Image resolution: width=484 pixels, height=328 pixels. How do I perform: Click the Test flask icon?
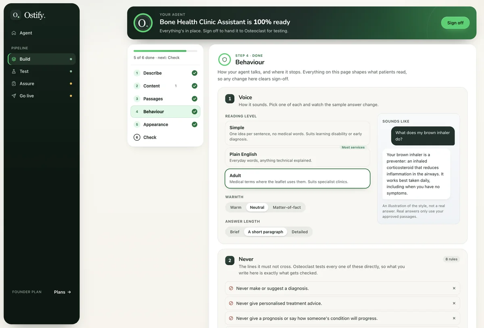coord(14,71)
